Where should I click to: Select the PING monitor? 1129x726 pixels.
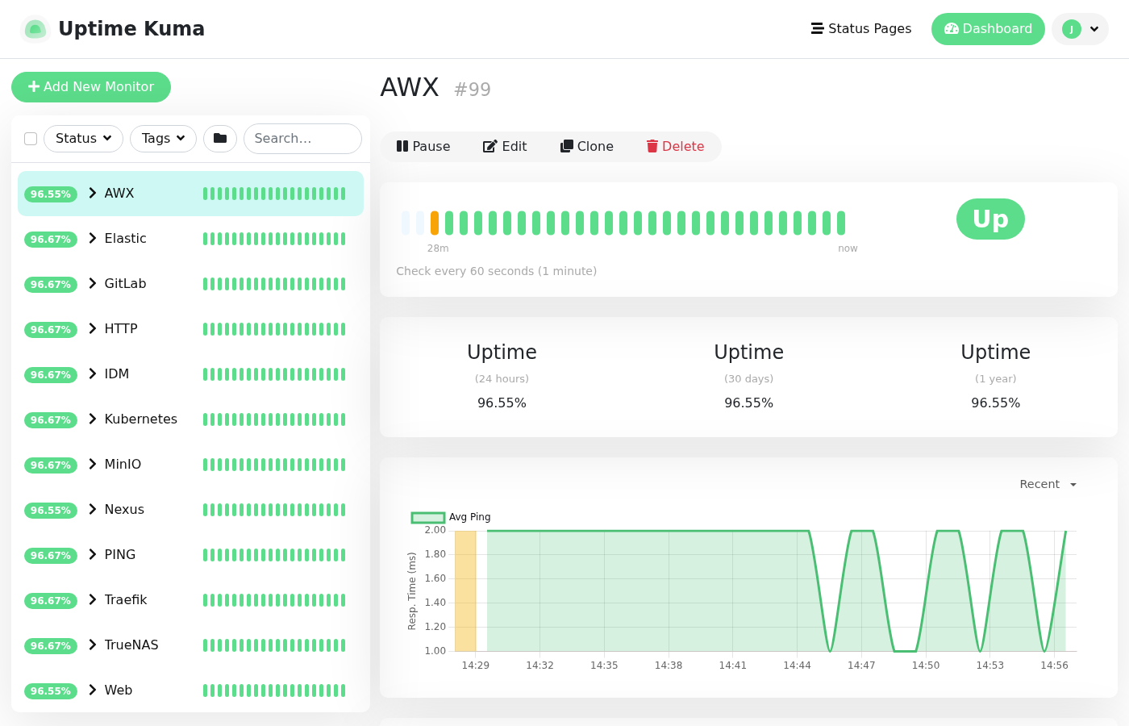(x=190, y=555)
